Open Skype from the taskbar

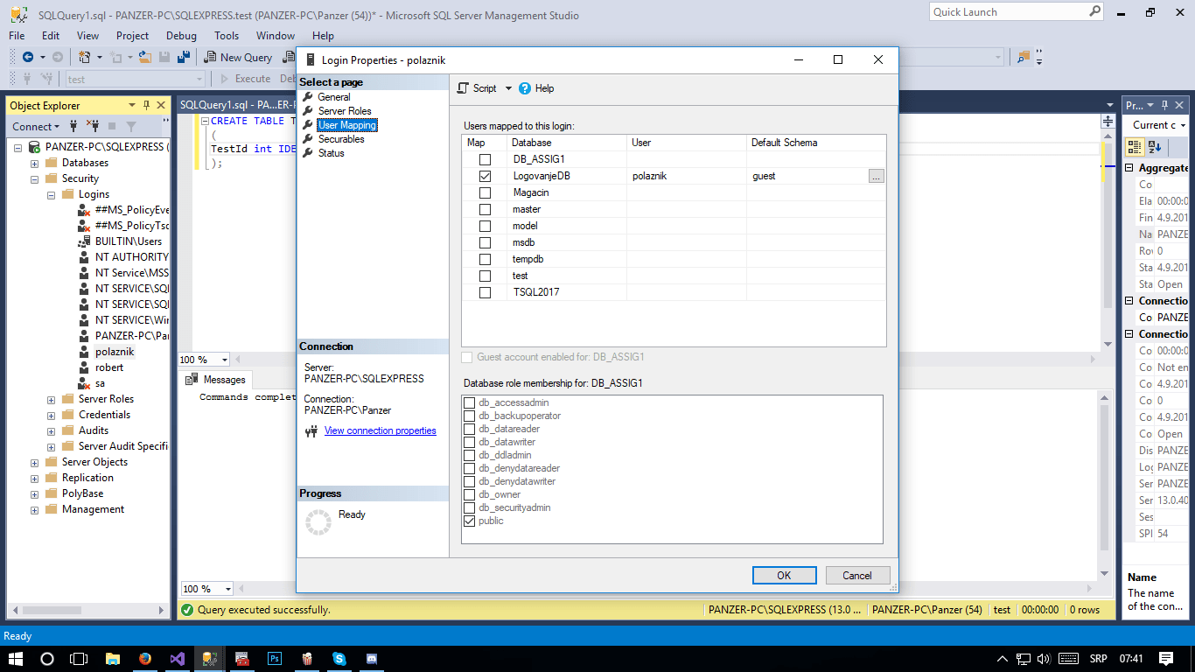pos(339,659)
